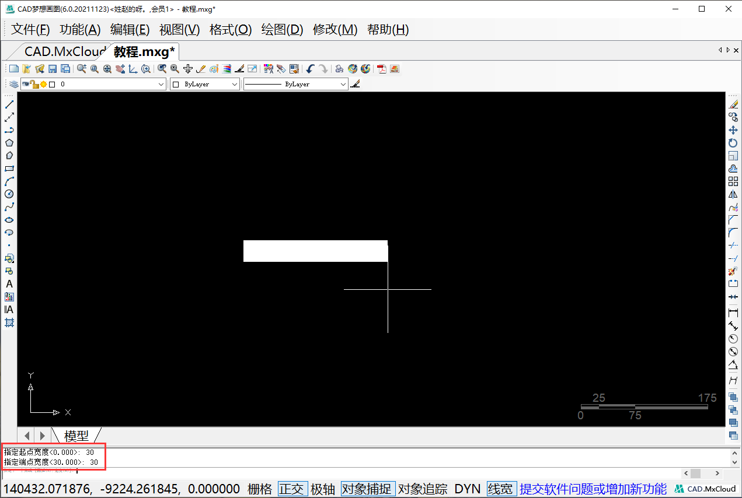
Task: Click 提交软件问题或增加新功能 link
Action: [593, 489]
